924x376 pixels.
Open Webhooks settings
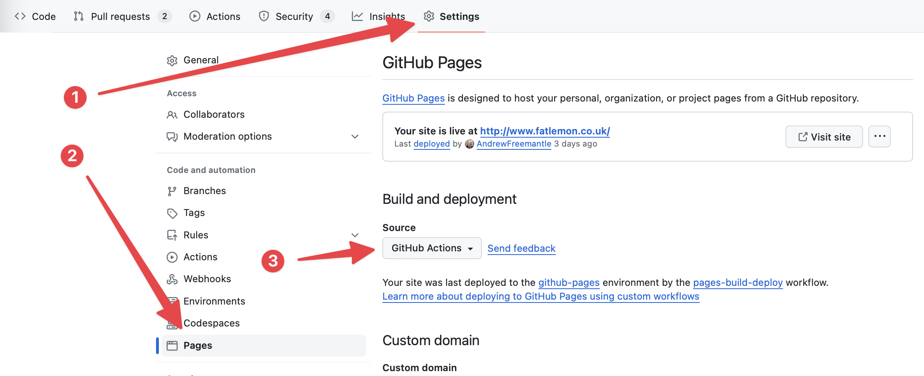tap(263, 279)
